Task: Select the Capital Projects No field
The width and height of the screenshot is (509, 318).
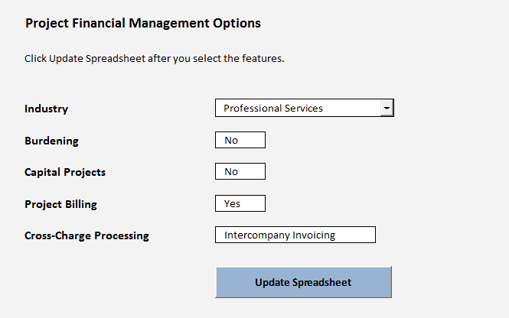Action: [240, 171]
